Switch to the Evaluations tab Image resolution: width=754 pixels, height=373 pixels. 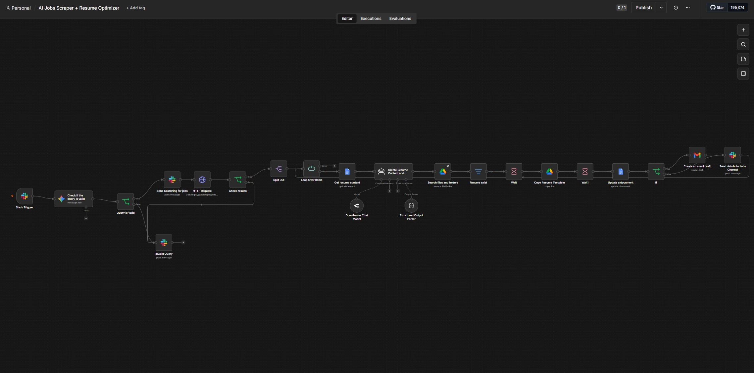400,19
